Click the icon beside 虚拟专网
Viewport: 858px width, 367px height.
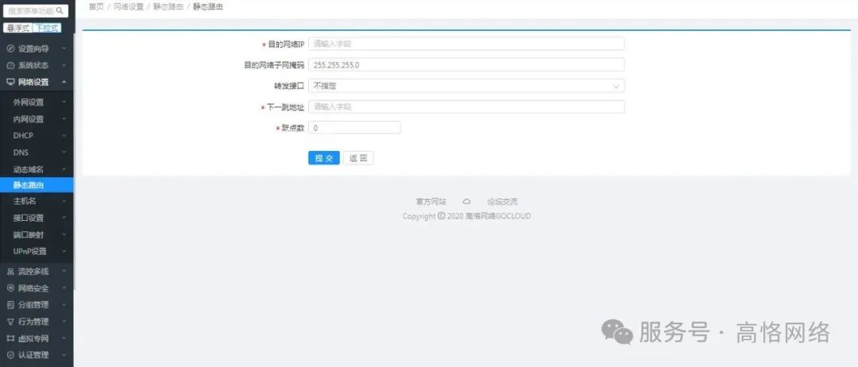coord(10,338)
